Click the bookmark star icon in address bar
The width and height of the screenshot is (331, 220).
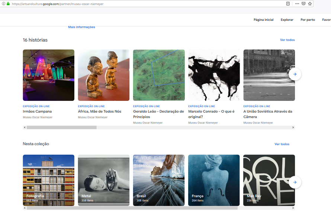click(x=310, y=4)
